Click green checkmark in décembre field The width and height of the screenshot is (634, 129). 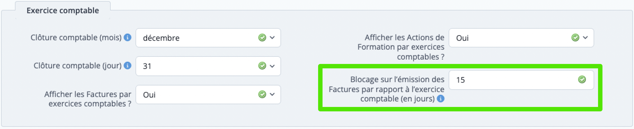262,37
